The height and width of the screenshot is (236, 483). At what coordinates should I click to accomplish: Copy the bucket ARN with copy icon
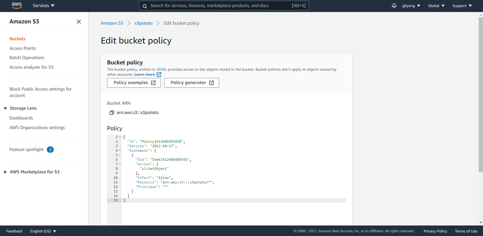[112, 113]
